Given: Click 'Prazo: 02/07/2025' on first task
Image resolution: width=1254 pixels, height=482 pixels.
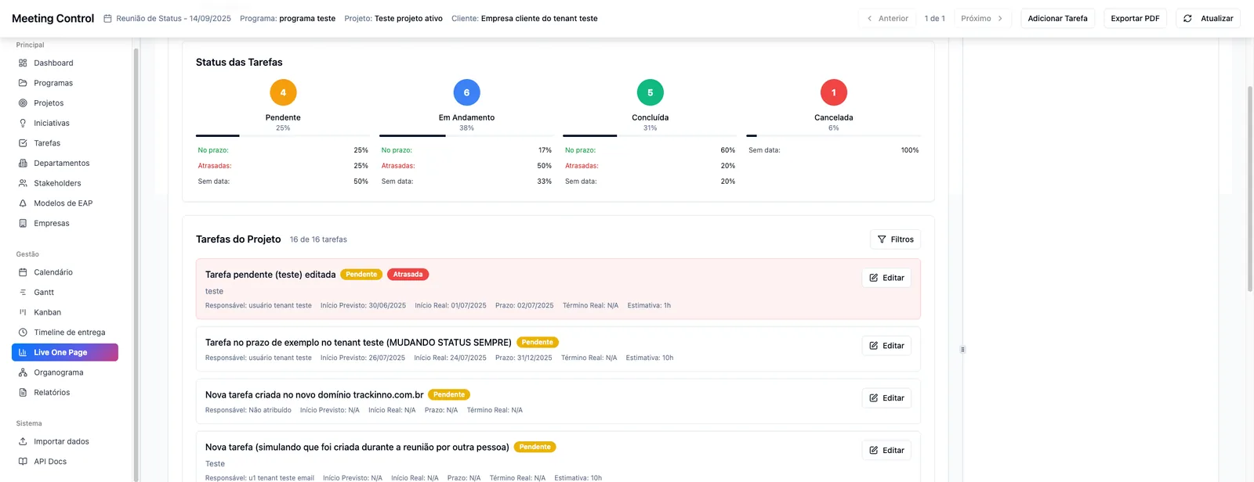Looking at the screenshot, I should pyautogui.click(x=524, y=306).
